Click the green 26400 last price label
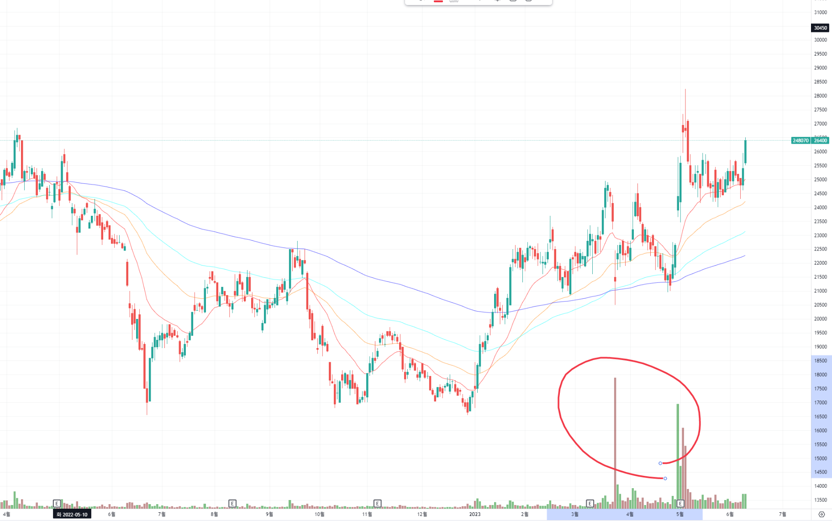Viewport: 832px width, 521px height. (x=820, y=141)
